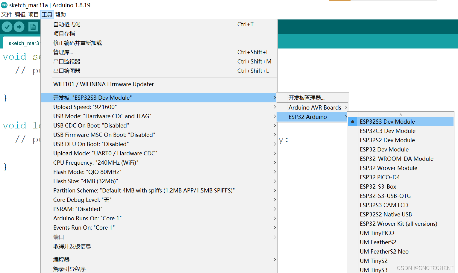
Task: Click the Arduino logo in title bar
Action: tap(4, 5)
